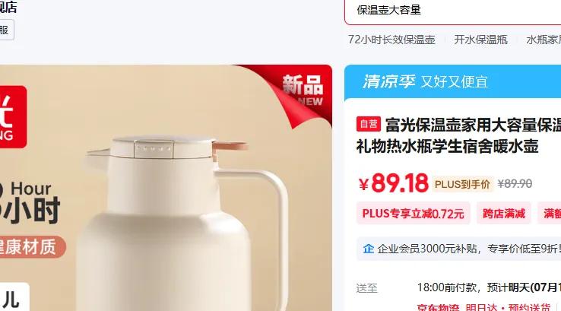Viewport: 561px width, 311px height.
Task: Click the red 自营 badge icon
Action: 368,124
